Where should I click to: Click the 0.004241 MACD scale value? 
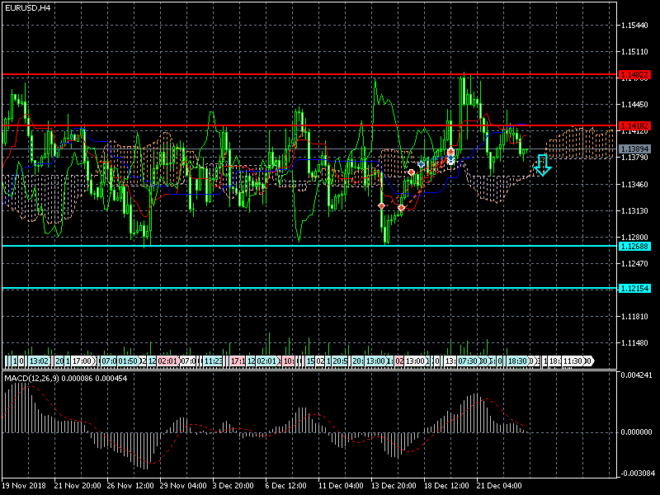point(638,376)
